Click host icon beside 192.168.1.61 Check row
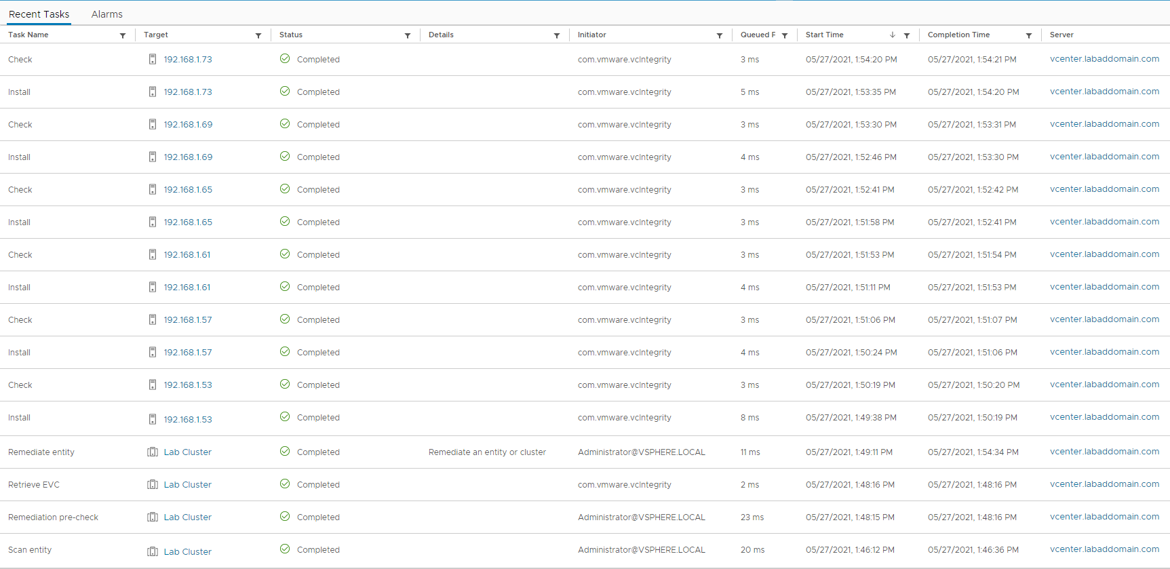 coord(153,255)
